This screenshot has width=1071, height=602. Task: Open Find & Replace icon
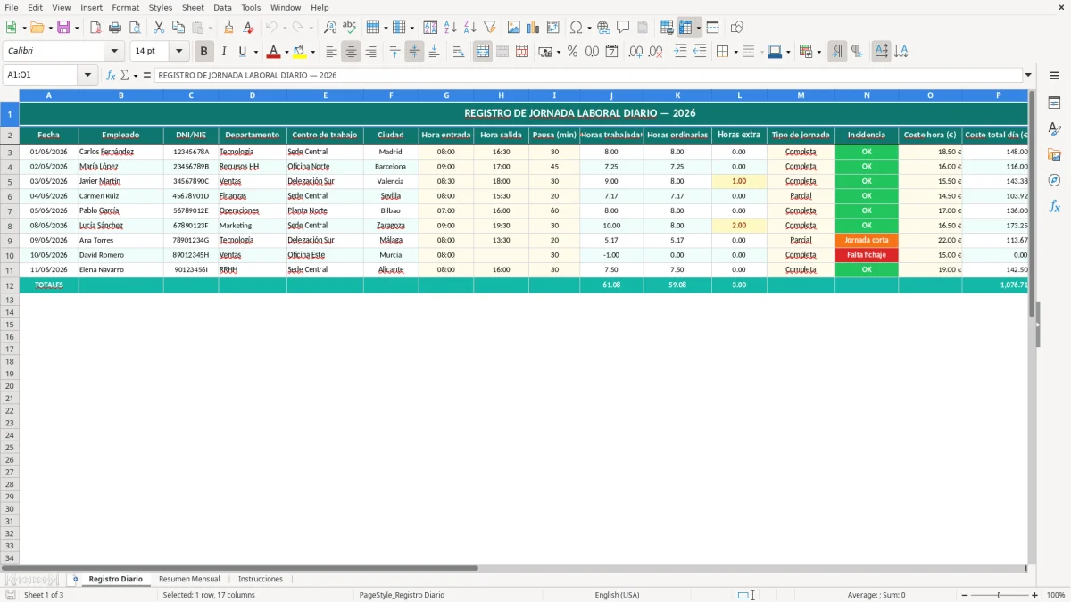coord(330,28)
